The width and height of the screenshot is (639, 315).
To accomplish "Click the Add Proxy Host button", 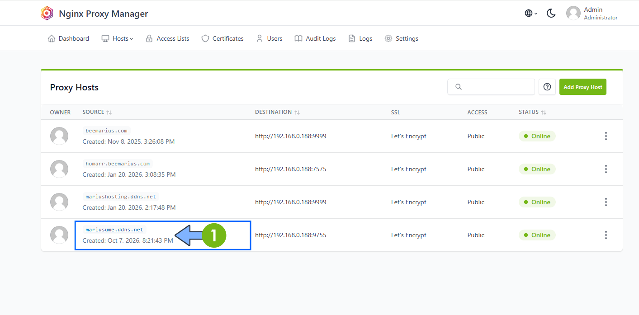I will 583,87.
